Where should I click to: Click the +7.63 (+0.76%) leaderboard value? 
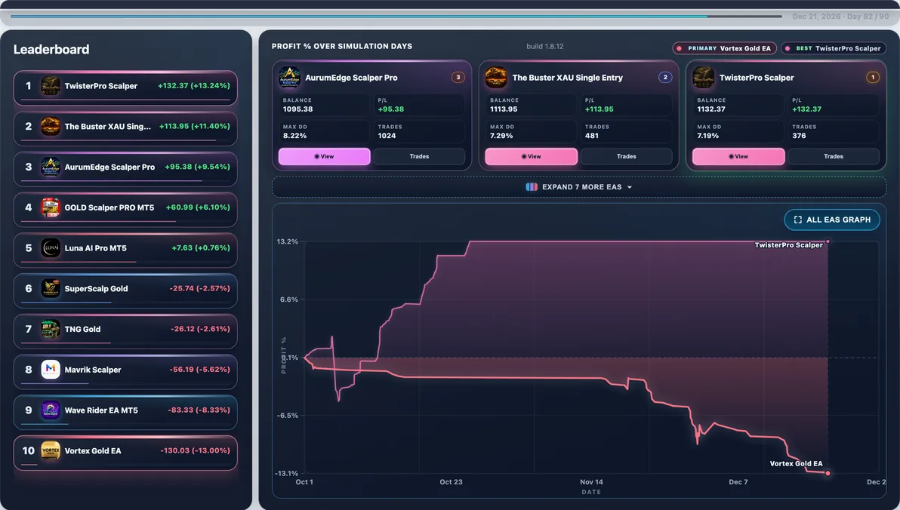(201, 247)
